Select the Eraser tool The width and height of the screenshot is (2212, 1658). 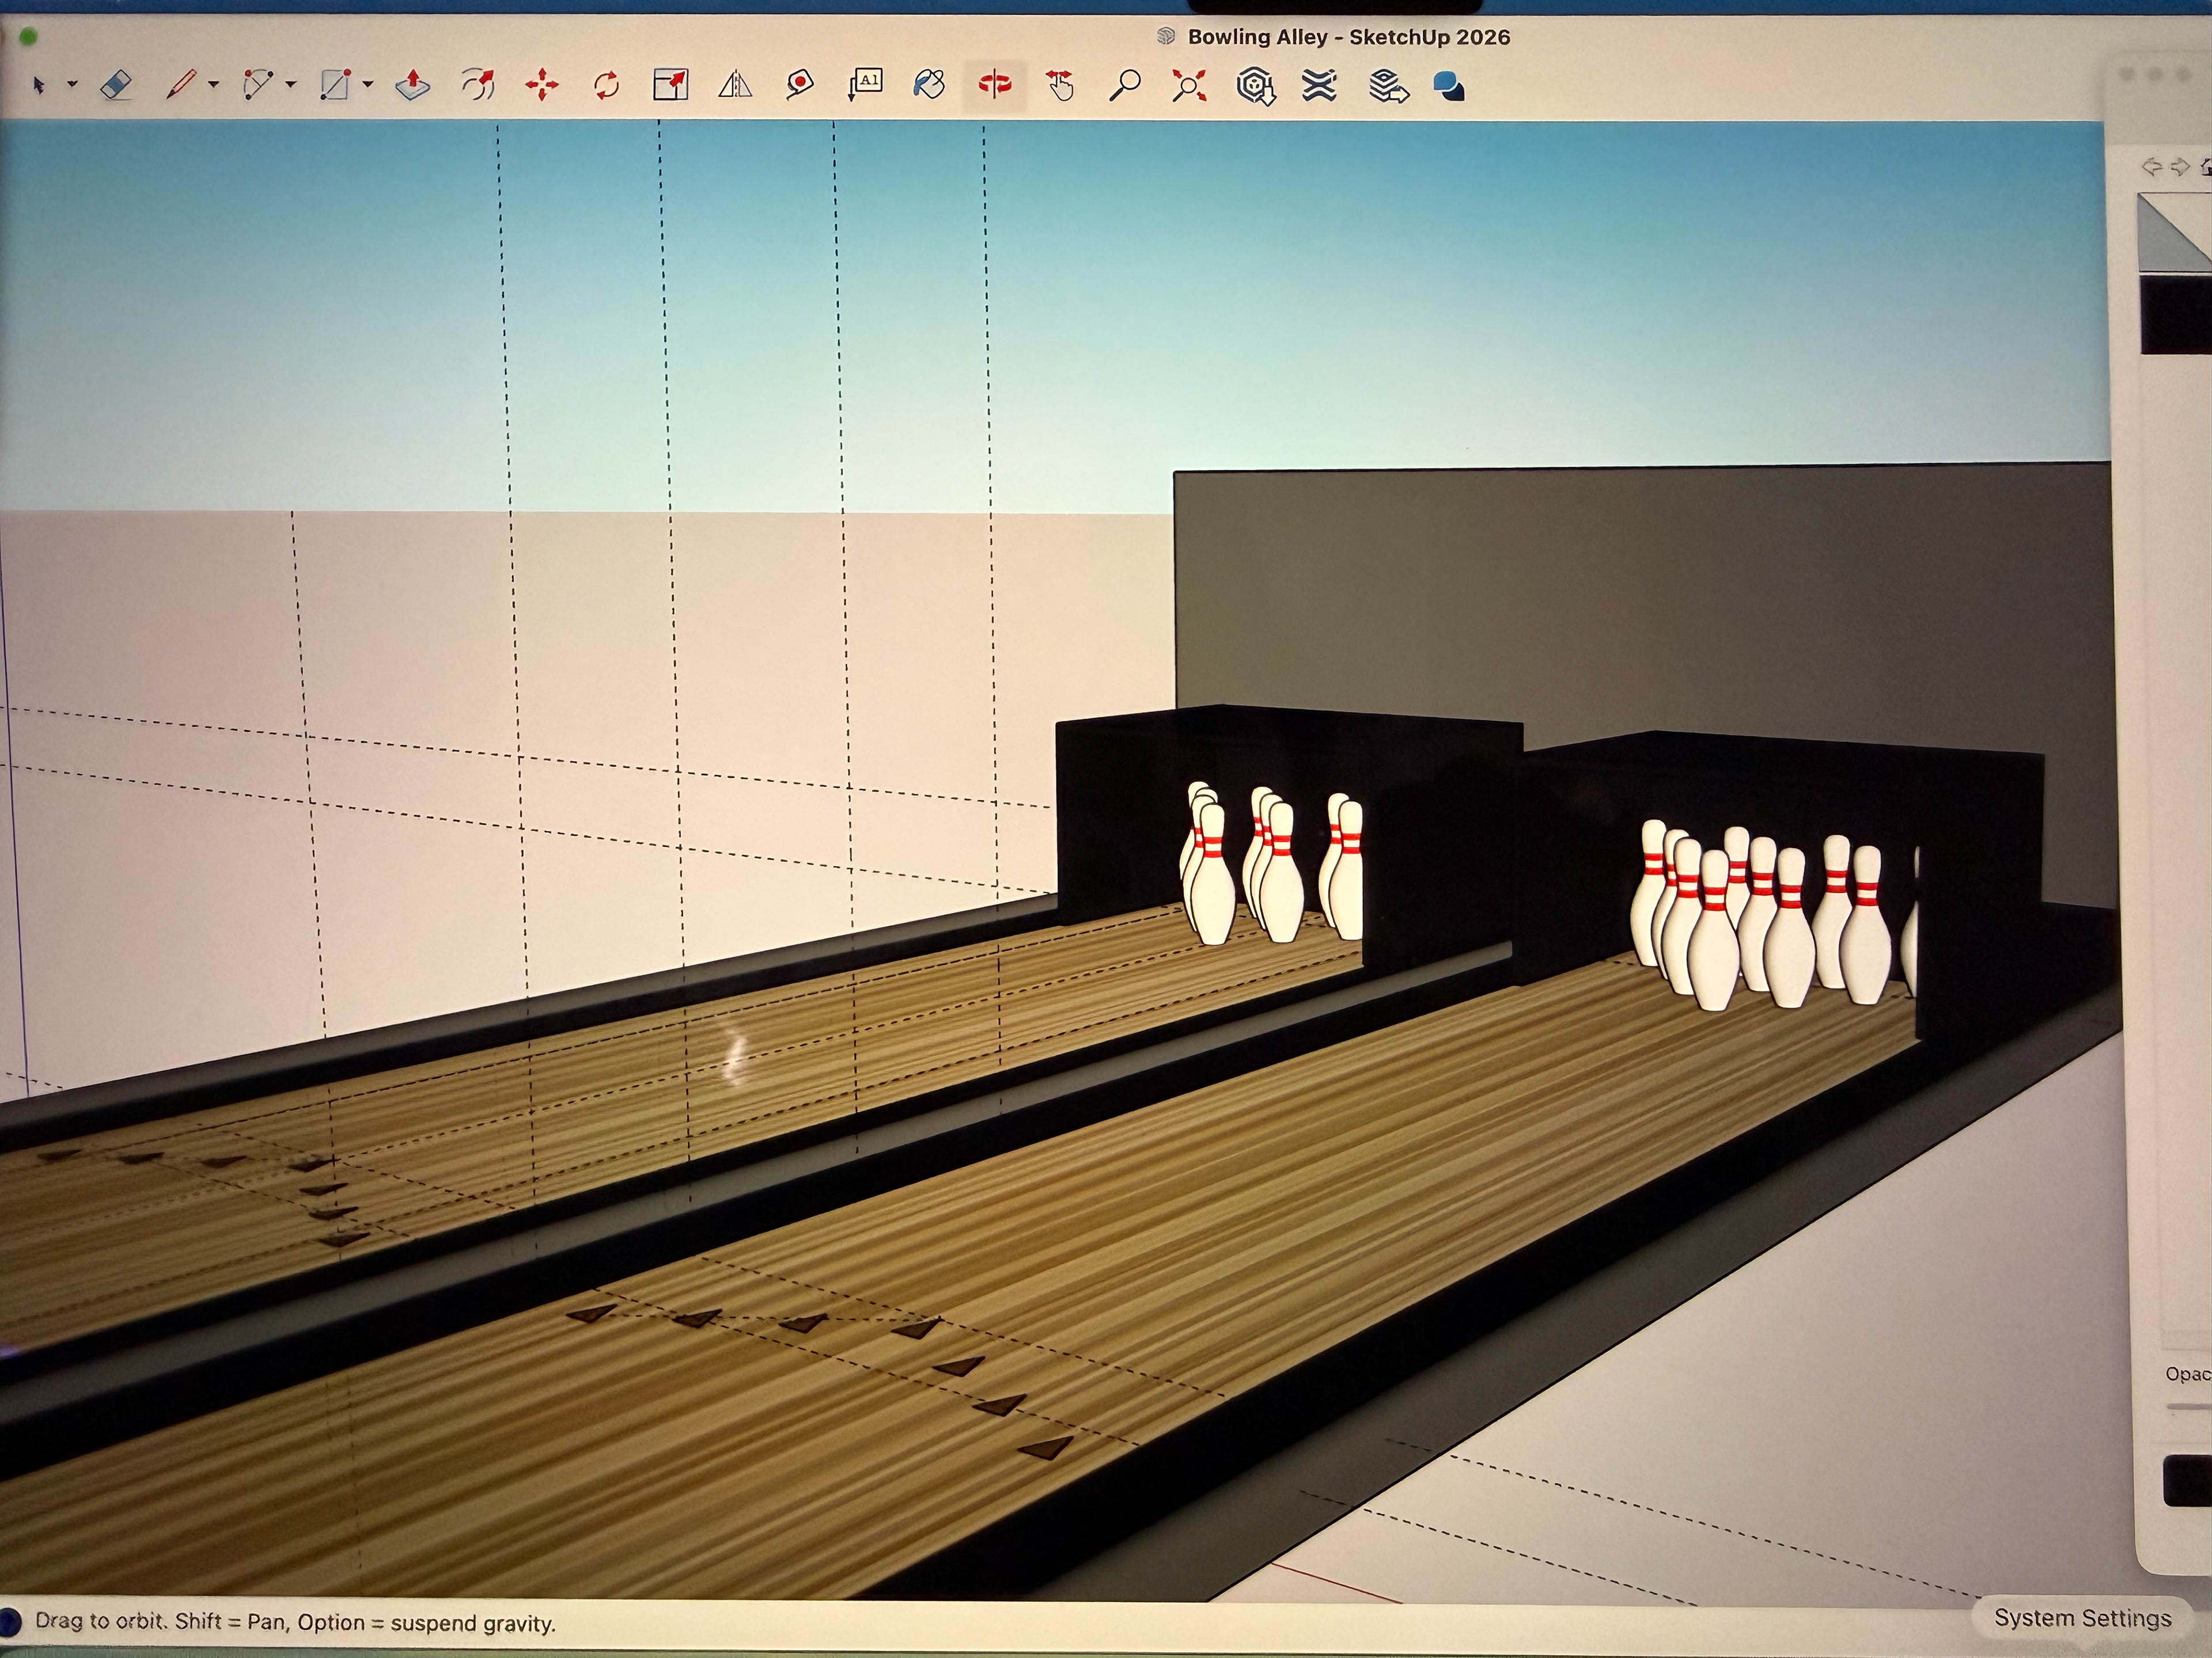pyautogui.click(x=117, y=86)
